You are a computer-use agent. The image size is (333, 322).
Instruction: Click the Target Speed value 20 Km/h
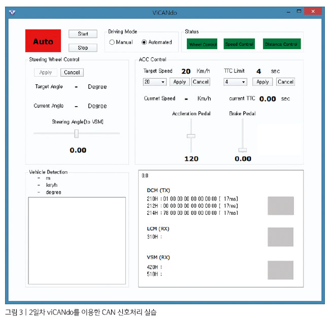click(x=195, y=71)
